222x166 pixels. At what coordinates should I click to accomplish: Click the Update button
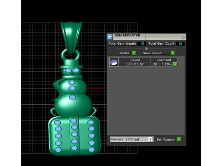tap(124, 53)
